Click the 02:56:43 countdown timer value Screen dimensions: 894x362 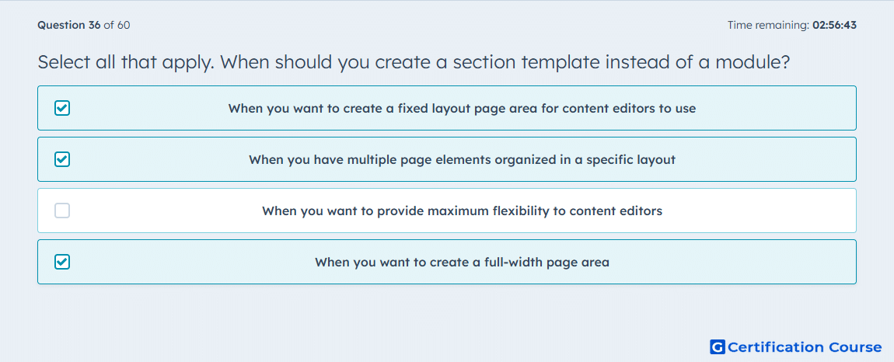click(x=834, y=25)
